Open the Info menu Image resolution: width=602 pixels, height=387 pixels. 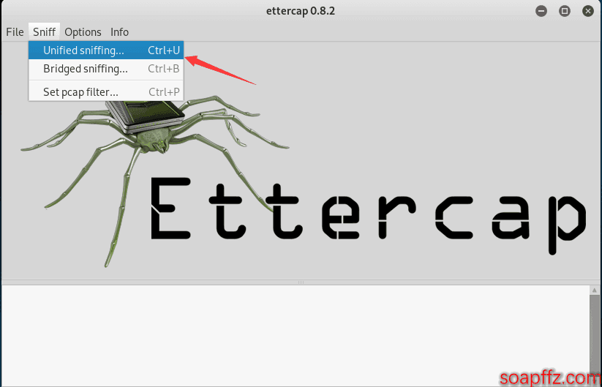(119, 32)
